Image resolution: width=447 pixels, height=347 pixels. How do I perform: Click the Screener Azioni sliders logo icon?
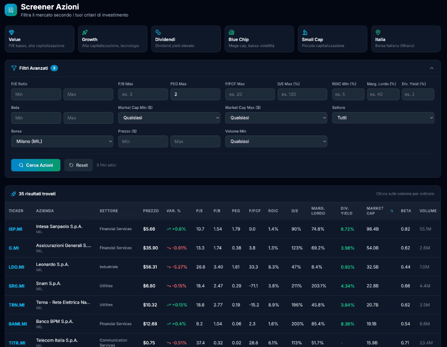(11, 10)
